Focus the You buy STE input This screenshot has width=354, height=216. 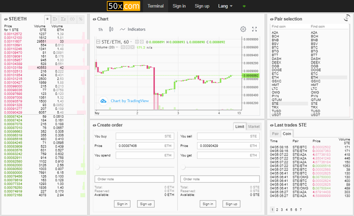145,136
